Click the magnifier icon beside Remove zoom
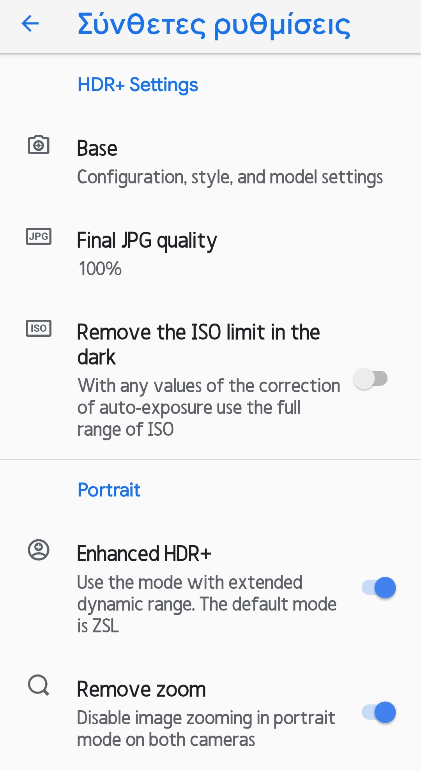The height and width of the screenshot is (771, 421). [x=39, y=685]
